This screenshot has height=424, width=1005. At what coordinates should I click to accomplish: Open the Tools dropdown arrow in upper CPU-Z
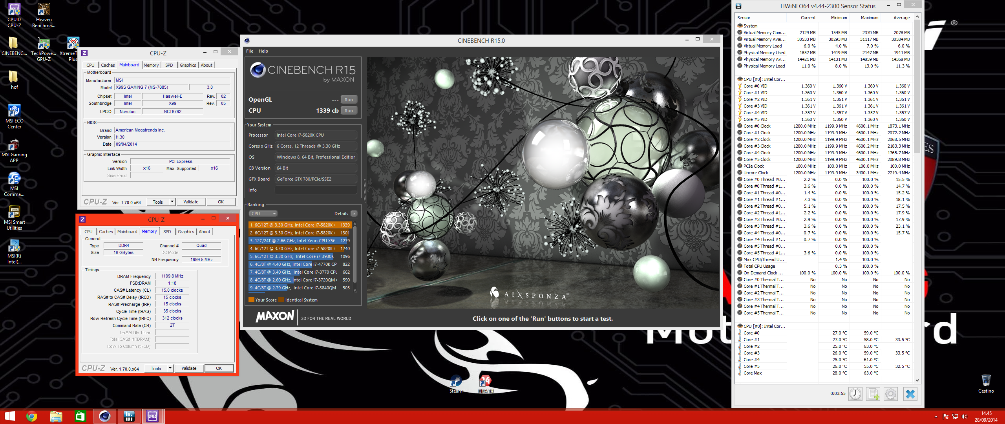[x=172, y=202]
